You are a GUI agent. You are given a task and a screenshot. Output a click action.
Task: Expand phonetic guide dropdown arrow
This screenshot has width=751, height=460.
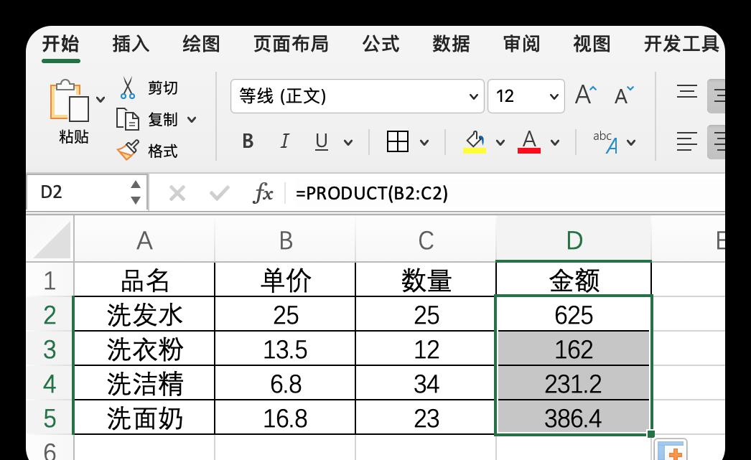631,142
